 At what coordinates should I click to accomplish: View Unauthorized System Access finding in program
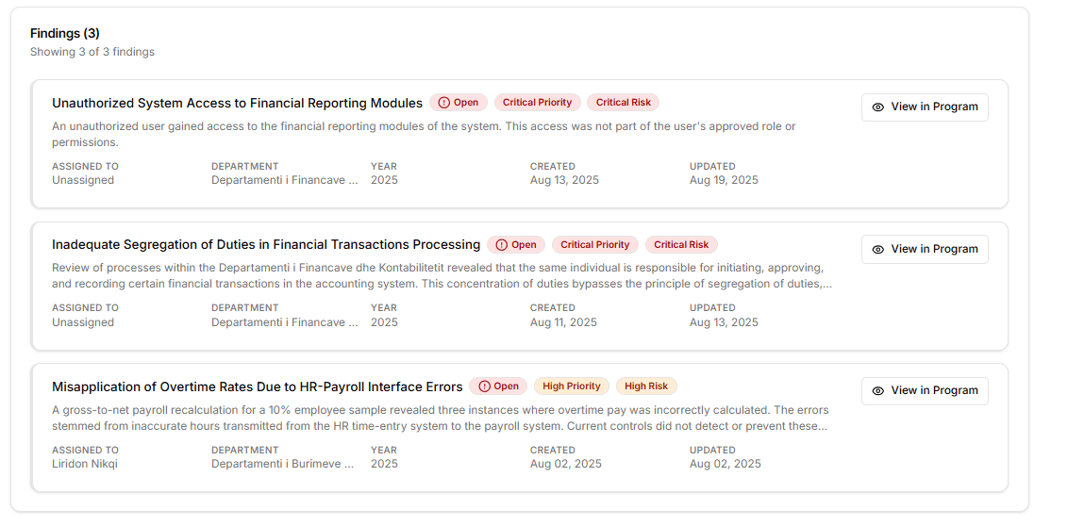tap(925, 107)
